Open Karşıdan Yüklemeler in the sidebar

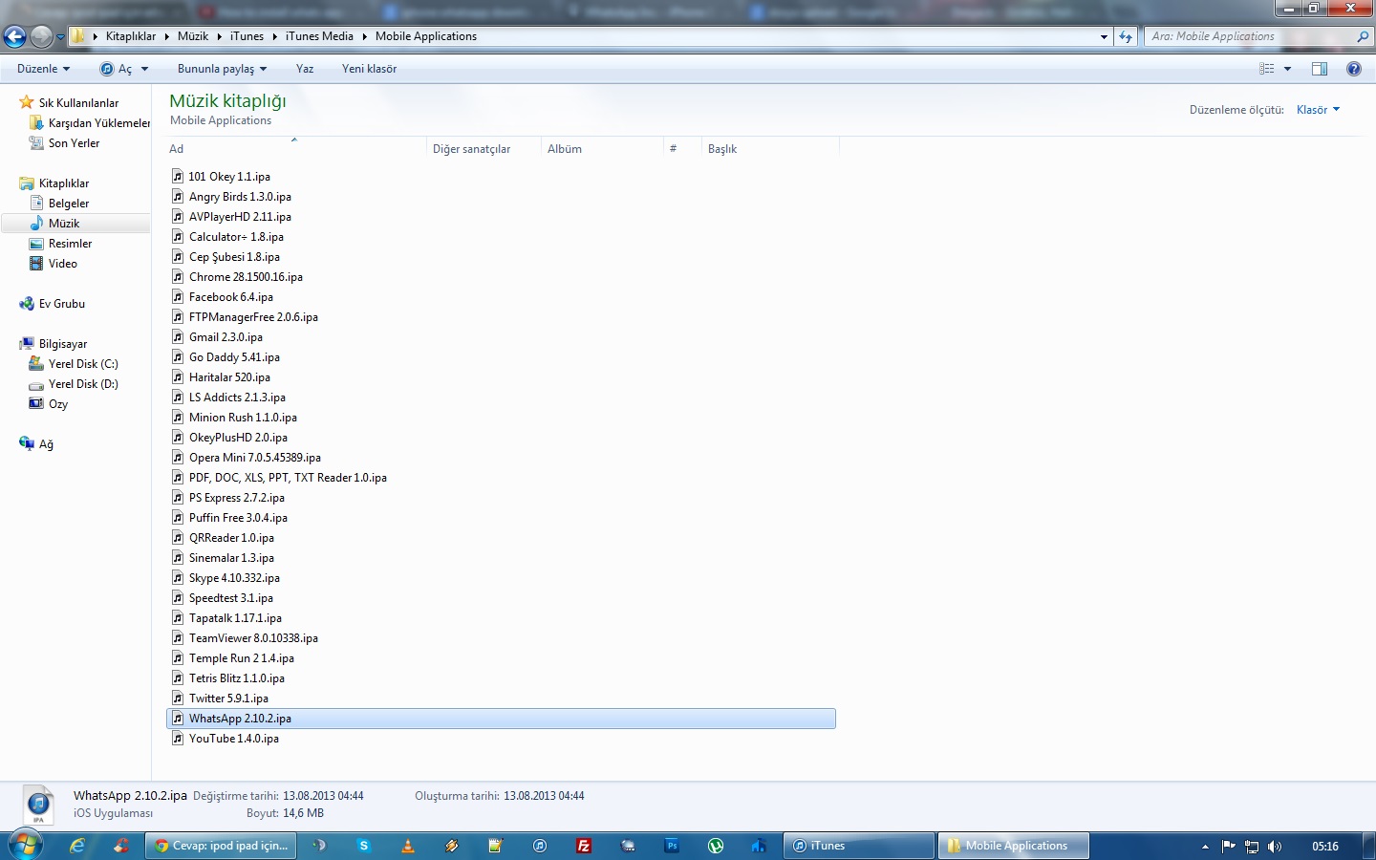pyautogui.click(x=99, y=123)
